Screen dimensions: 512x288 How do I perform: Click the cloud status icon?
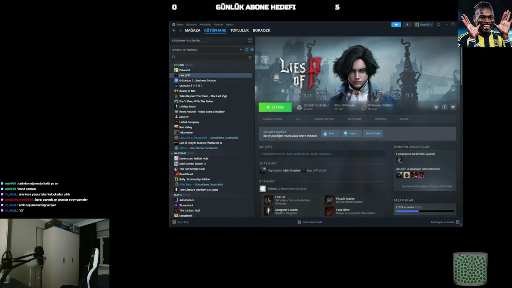(x=299, y=107)
